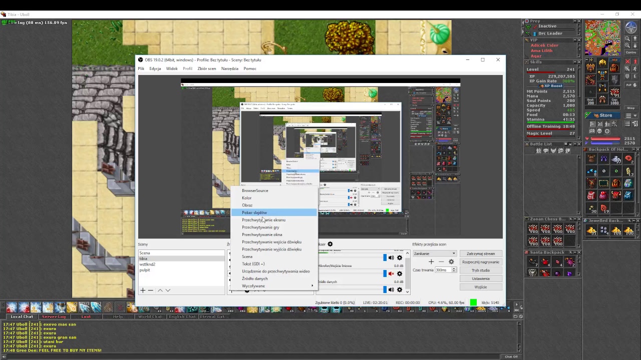Open transition properties gear

(451, 261)
